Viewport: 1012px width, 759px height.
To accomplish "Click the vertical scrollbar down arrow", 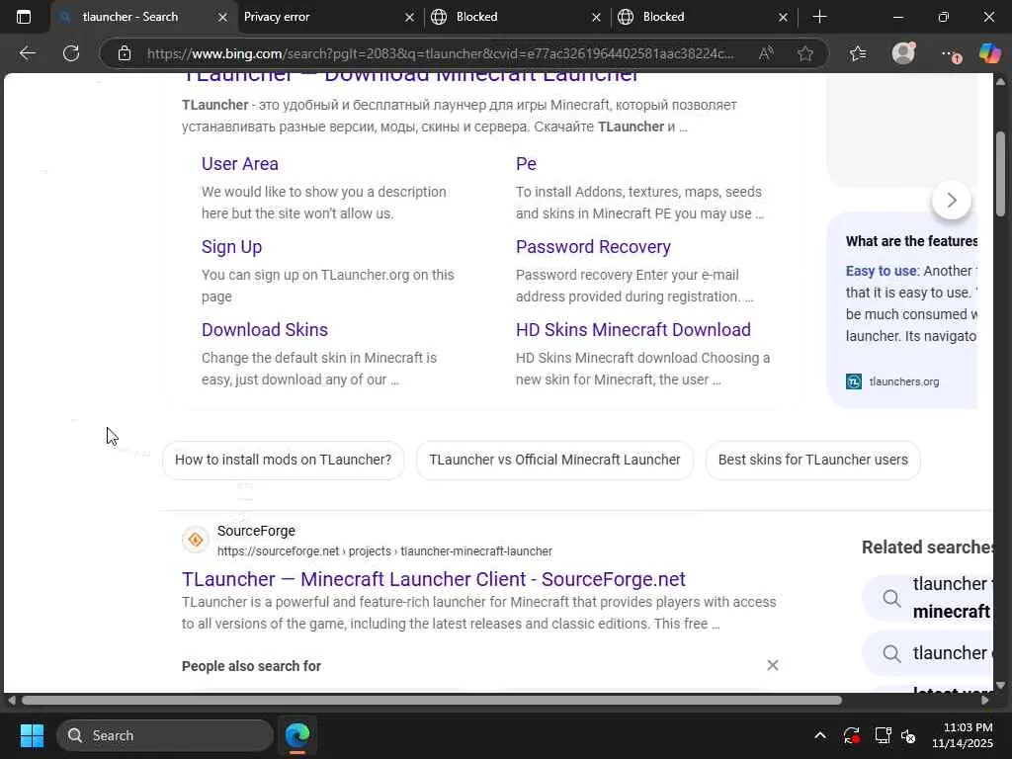I will 1000,686.
